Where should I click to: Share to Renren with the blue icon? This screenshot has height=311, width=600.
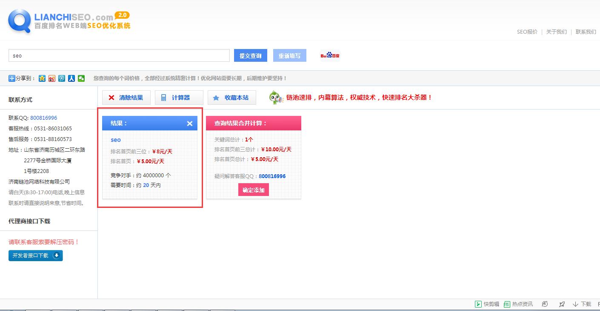pyautogui.click(x=71, y=78)
